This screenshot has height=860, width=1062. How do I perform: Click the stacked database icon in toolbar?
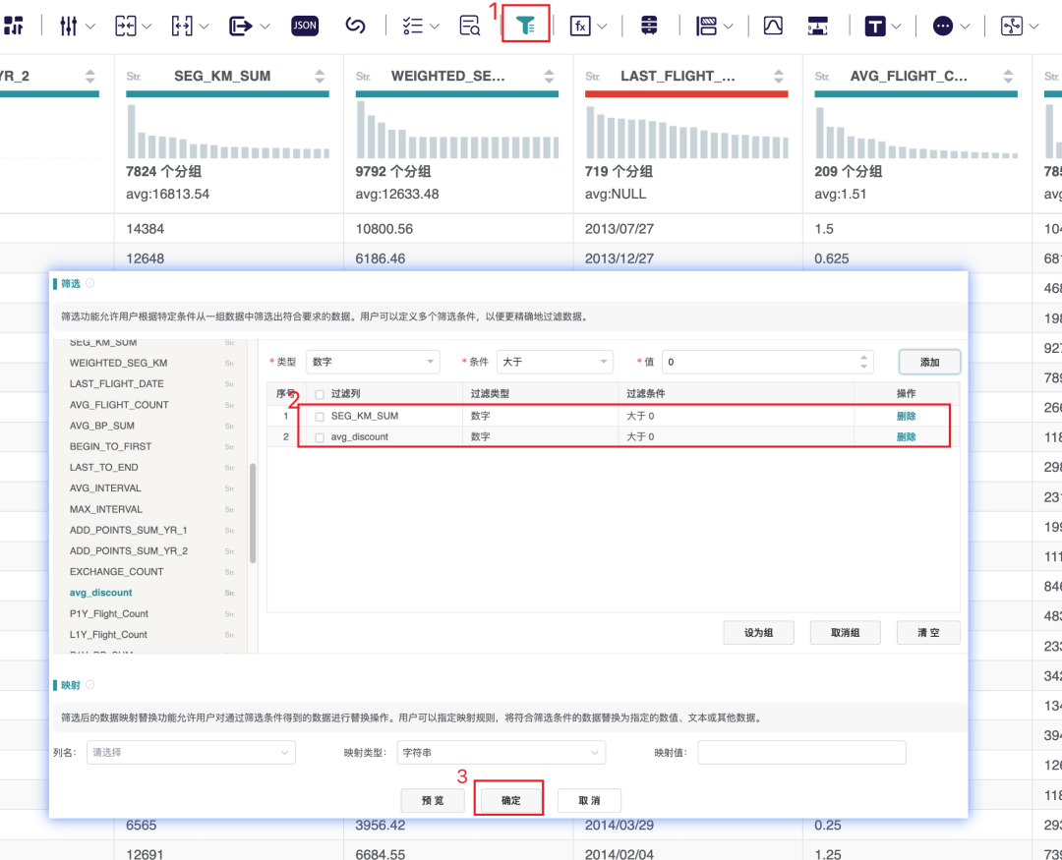pos(649,26)
